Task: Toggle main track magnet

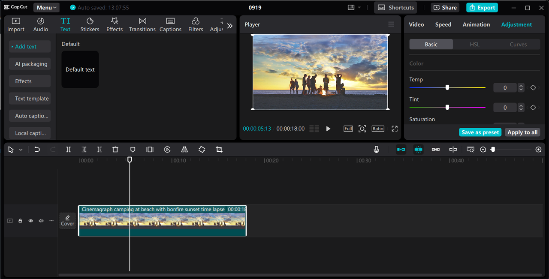Action: 401,150
